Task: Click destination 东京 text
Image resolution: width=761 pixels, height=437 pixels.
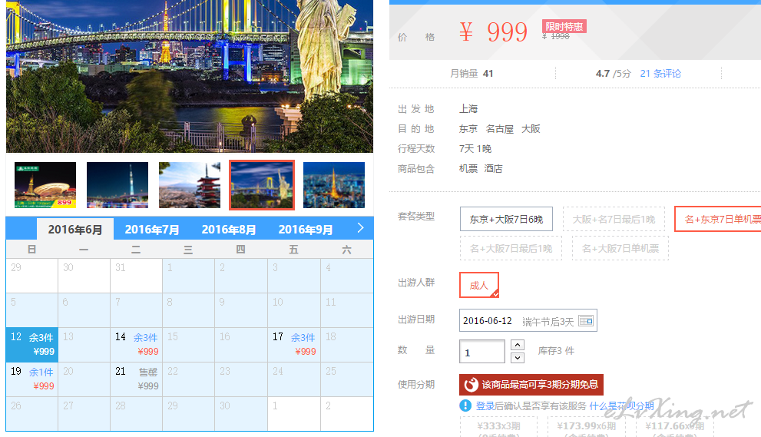Action: [x=468, y=129]
